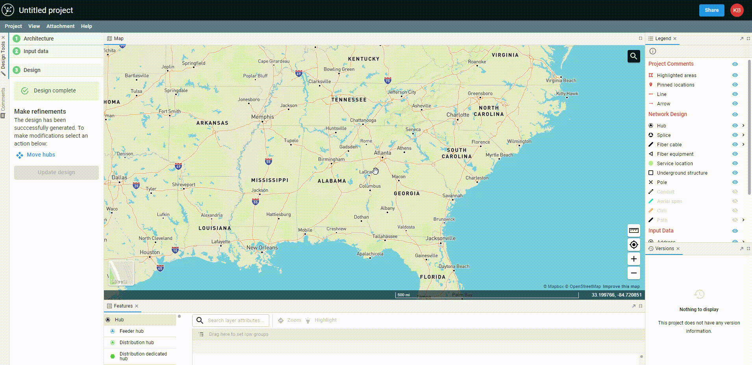Click the Highlight bulb icon

tap(308, 321)
